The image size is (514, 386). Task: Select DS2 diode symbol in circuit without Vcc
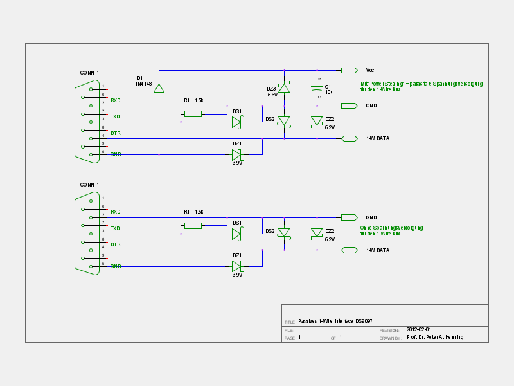coord(284,233)
